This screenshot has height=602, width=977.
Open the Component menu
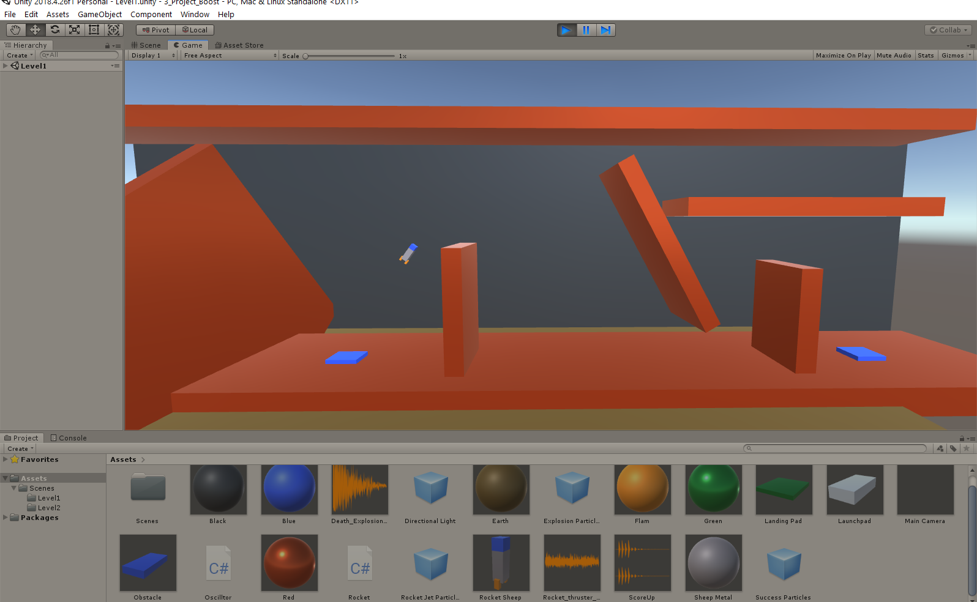[x=151, y=14]
